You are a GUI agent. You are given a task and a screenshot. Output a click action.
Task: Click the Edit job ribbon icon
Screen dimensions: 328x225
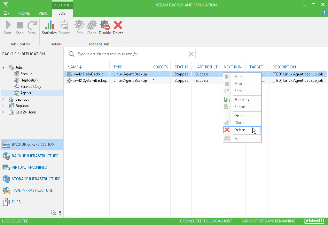coord(80,27)
